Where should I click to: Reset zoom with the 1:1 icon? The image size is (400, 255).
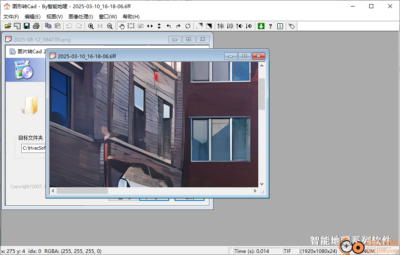[x=100, y=26]
